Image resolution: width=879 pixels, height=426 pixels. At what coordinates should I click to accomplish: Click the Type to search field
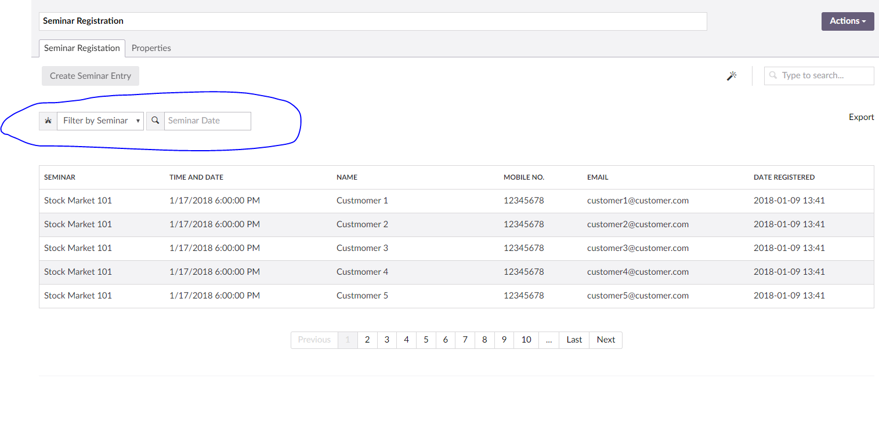[x=824, y=76]
